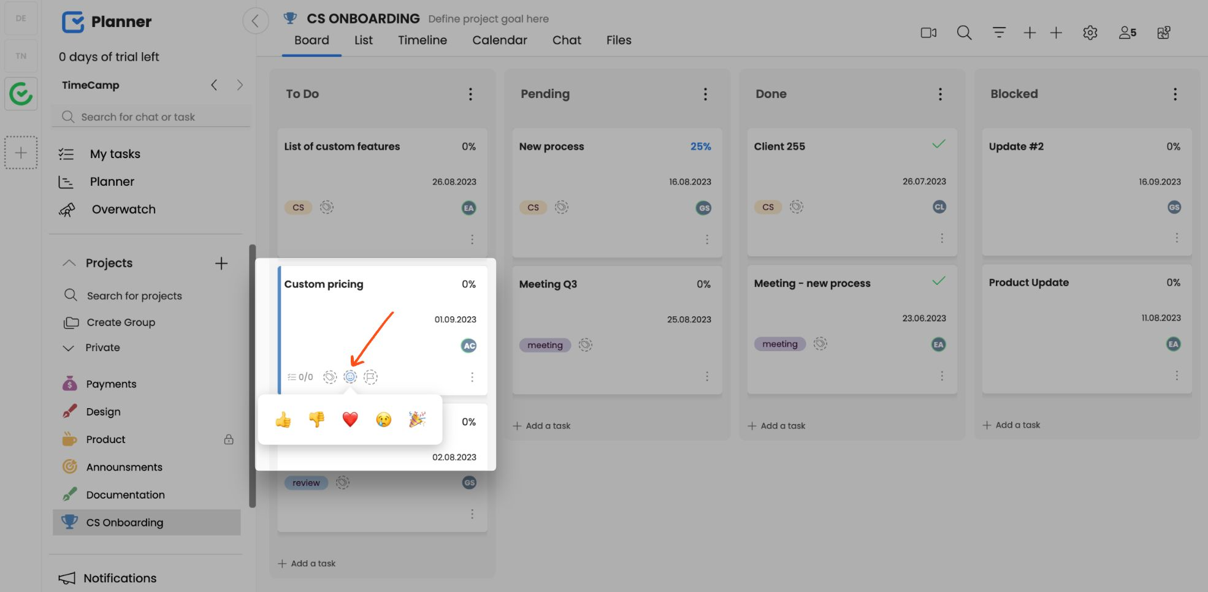Click the video call camera icon
Screen dimensions: 1208x592
(928, 32)
